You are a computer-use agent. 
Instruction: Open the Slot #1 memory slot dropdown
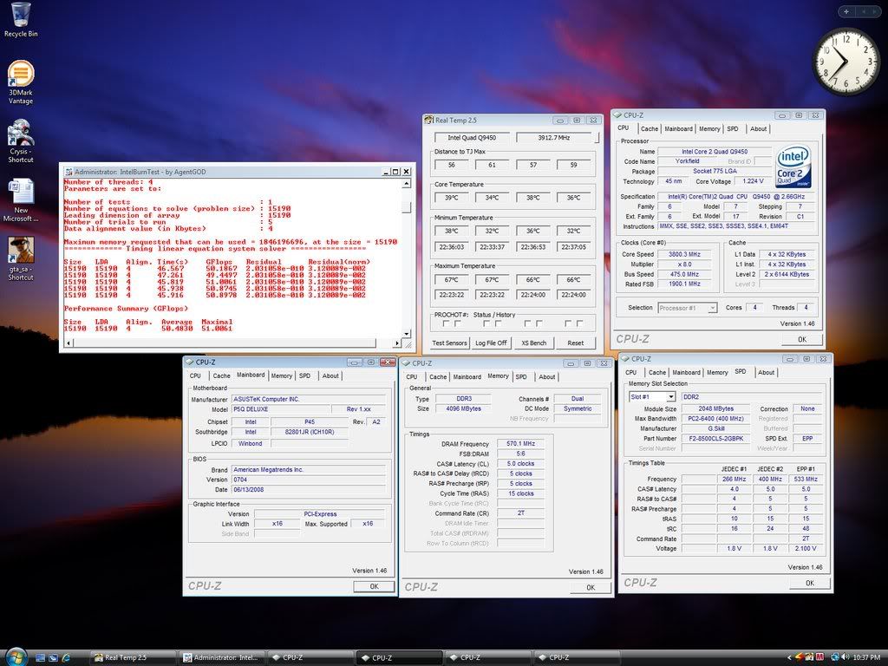pos(670,397)
